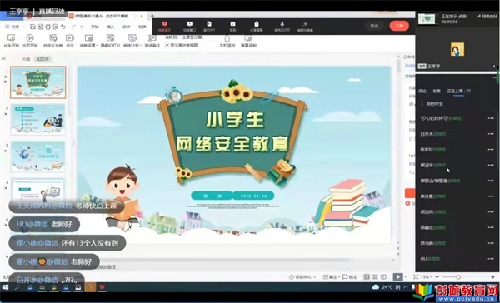
Task: Open the 评论 comments tab
Action: tap(422, 91)
